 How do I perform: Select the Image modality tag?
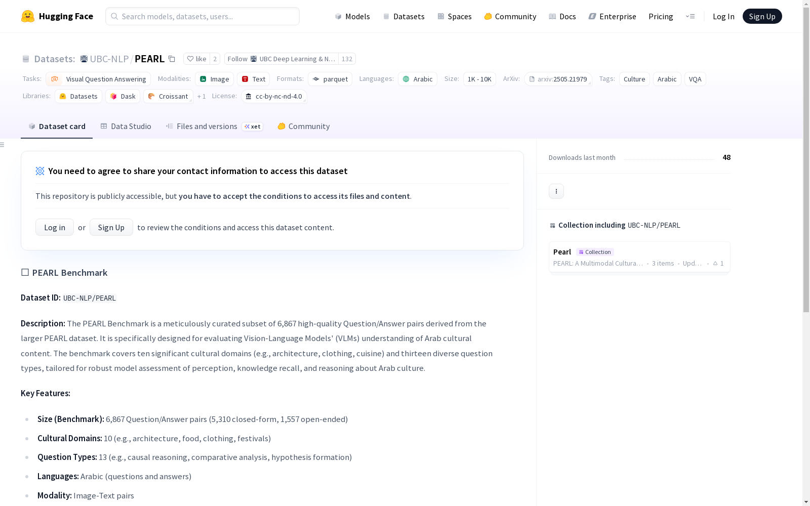[x=214, y=79]
